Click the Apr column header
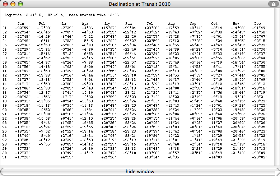This screenshot has height=176, width=280. (85, 24)
